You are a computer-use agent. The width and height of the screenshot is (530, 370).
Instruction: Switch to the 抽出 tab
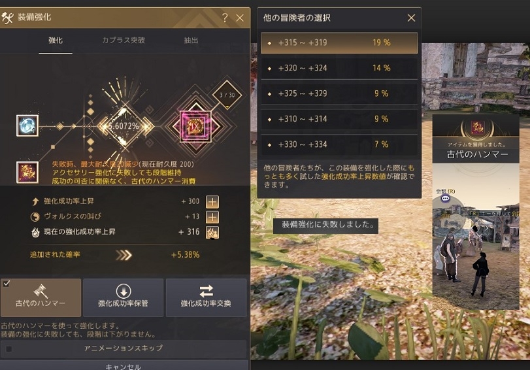191,41
